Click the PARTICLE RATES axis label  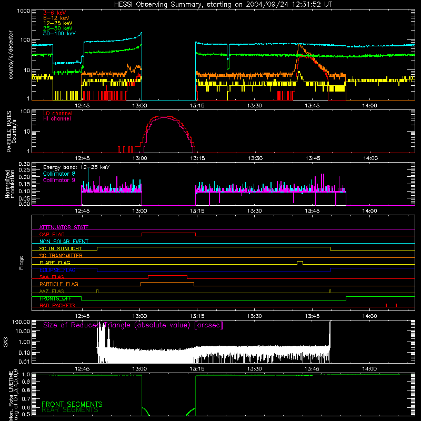[11, 132]
